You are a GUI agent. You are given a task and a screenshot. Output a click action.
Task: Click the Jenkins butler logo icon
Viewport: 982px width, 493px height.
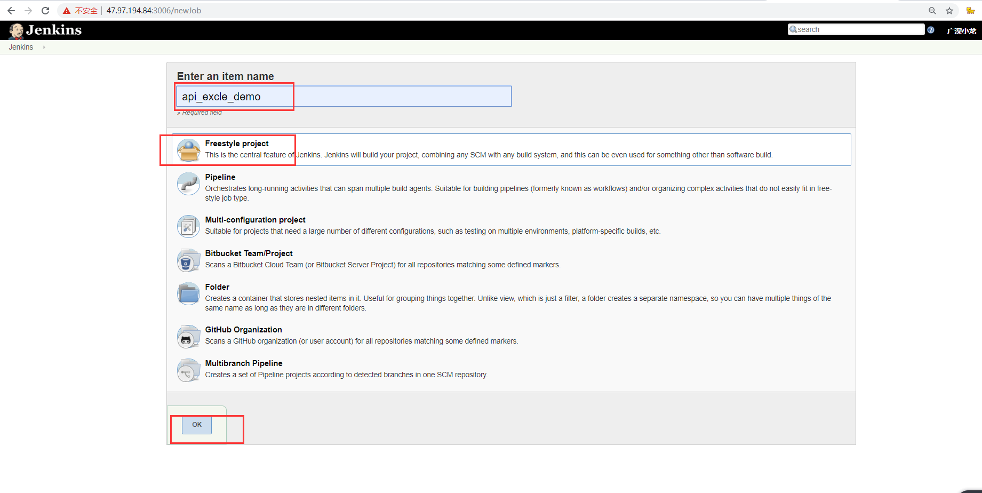(17, 31)
